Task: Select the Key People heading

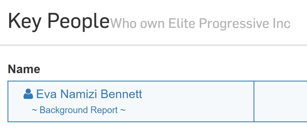Action: (x=59, y=21)
